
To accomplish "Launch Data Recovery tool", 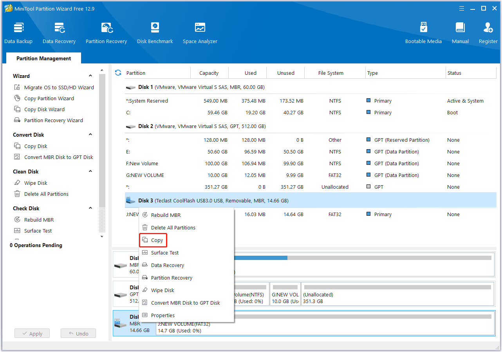I will point(59,33).
